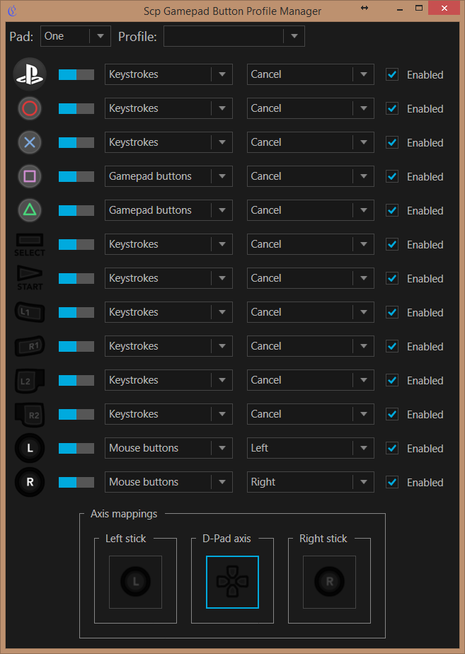The image size is (465, 654).
Task: Click the app logo in title bar
Action: click(x=13, y=11)
